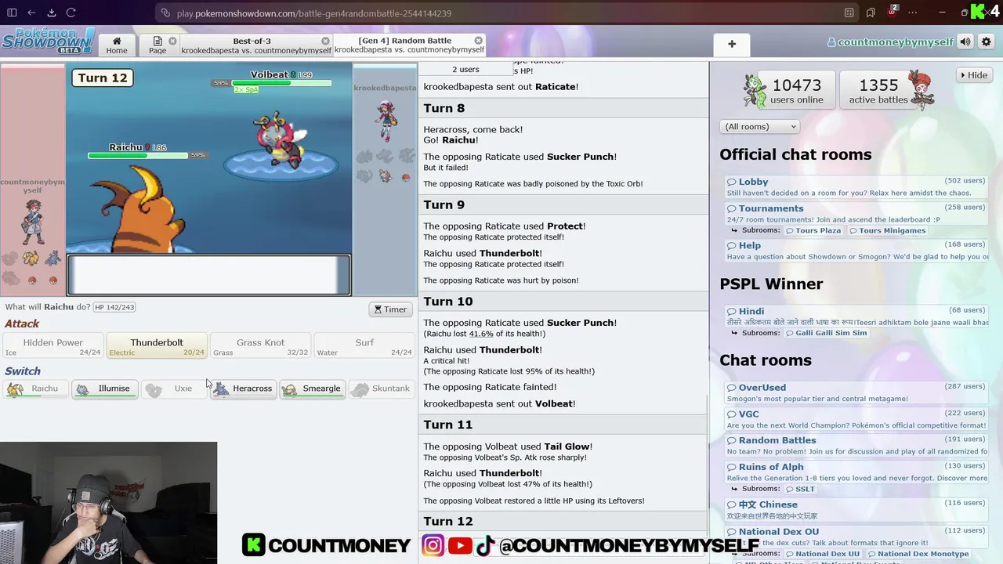Select fainted Skuntank slot
This screenshot has height=564, width=1003.
pos(381,389)
